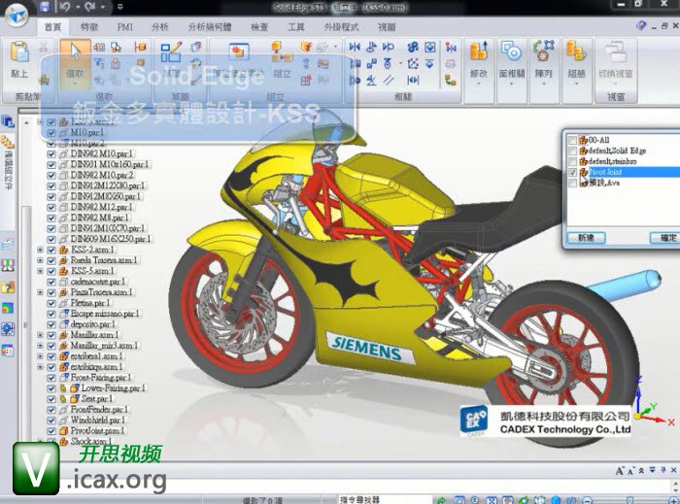The width and height of the screenshot is (680, 504).
Task: Open the Analysis (分析) tab
Action: pyautogui.click(x=160, y=27)
